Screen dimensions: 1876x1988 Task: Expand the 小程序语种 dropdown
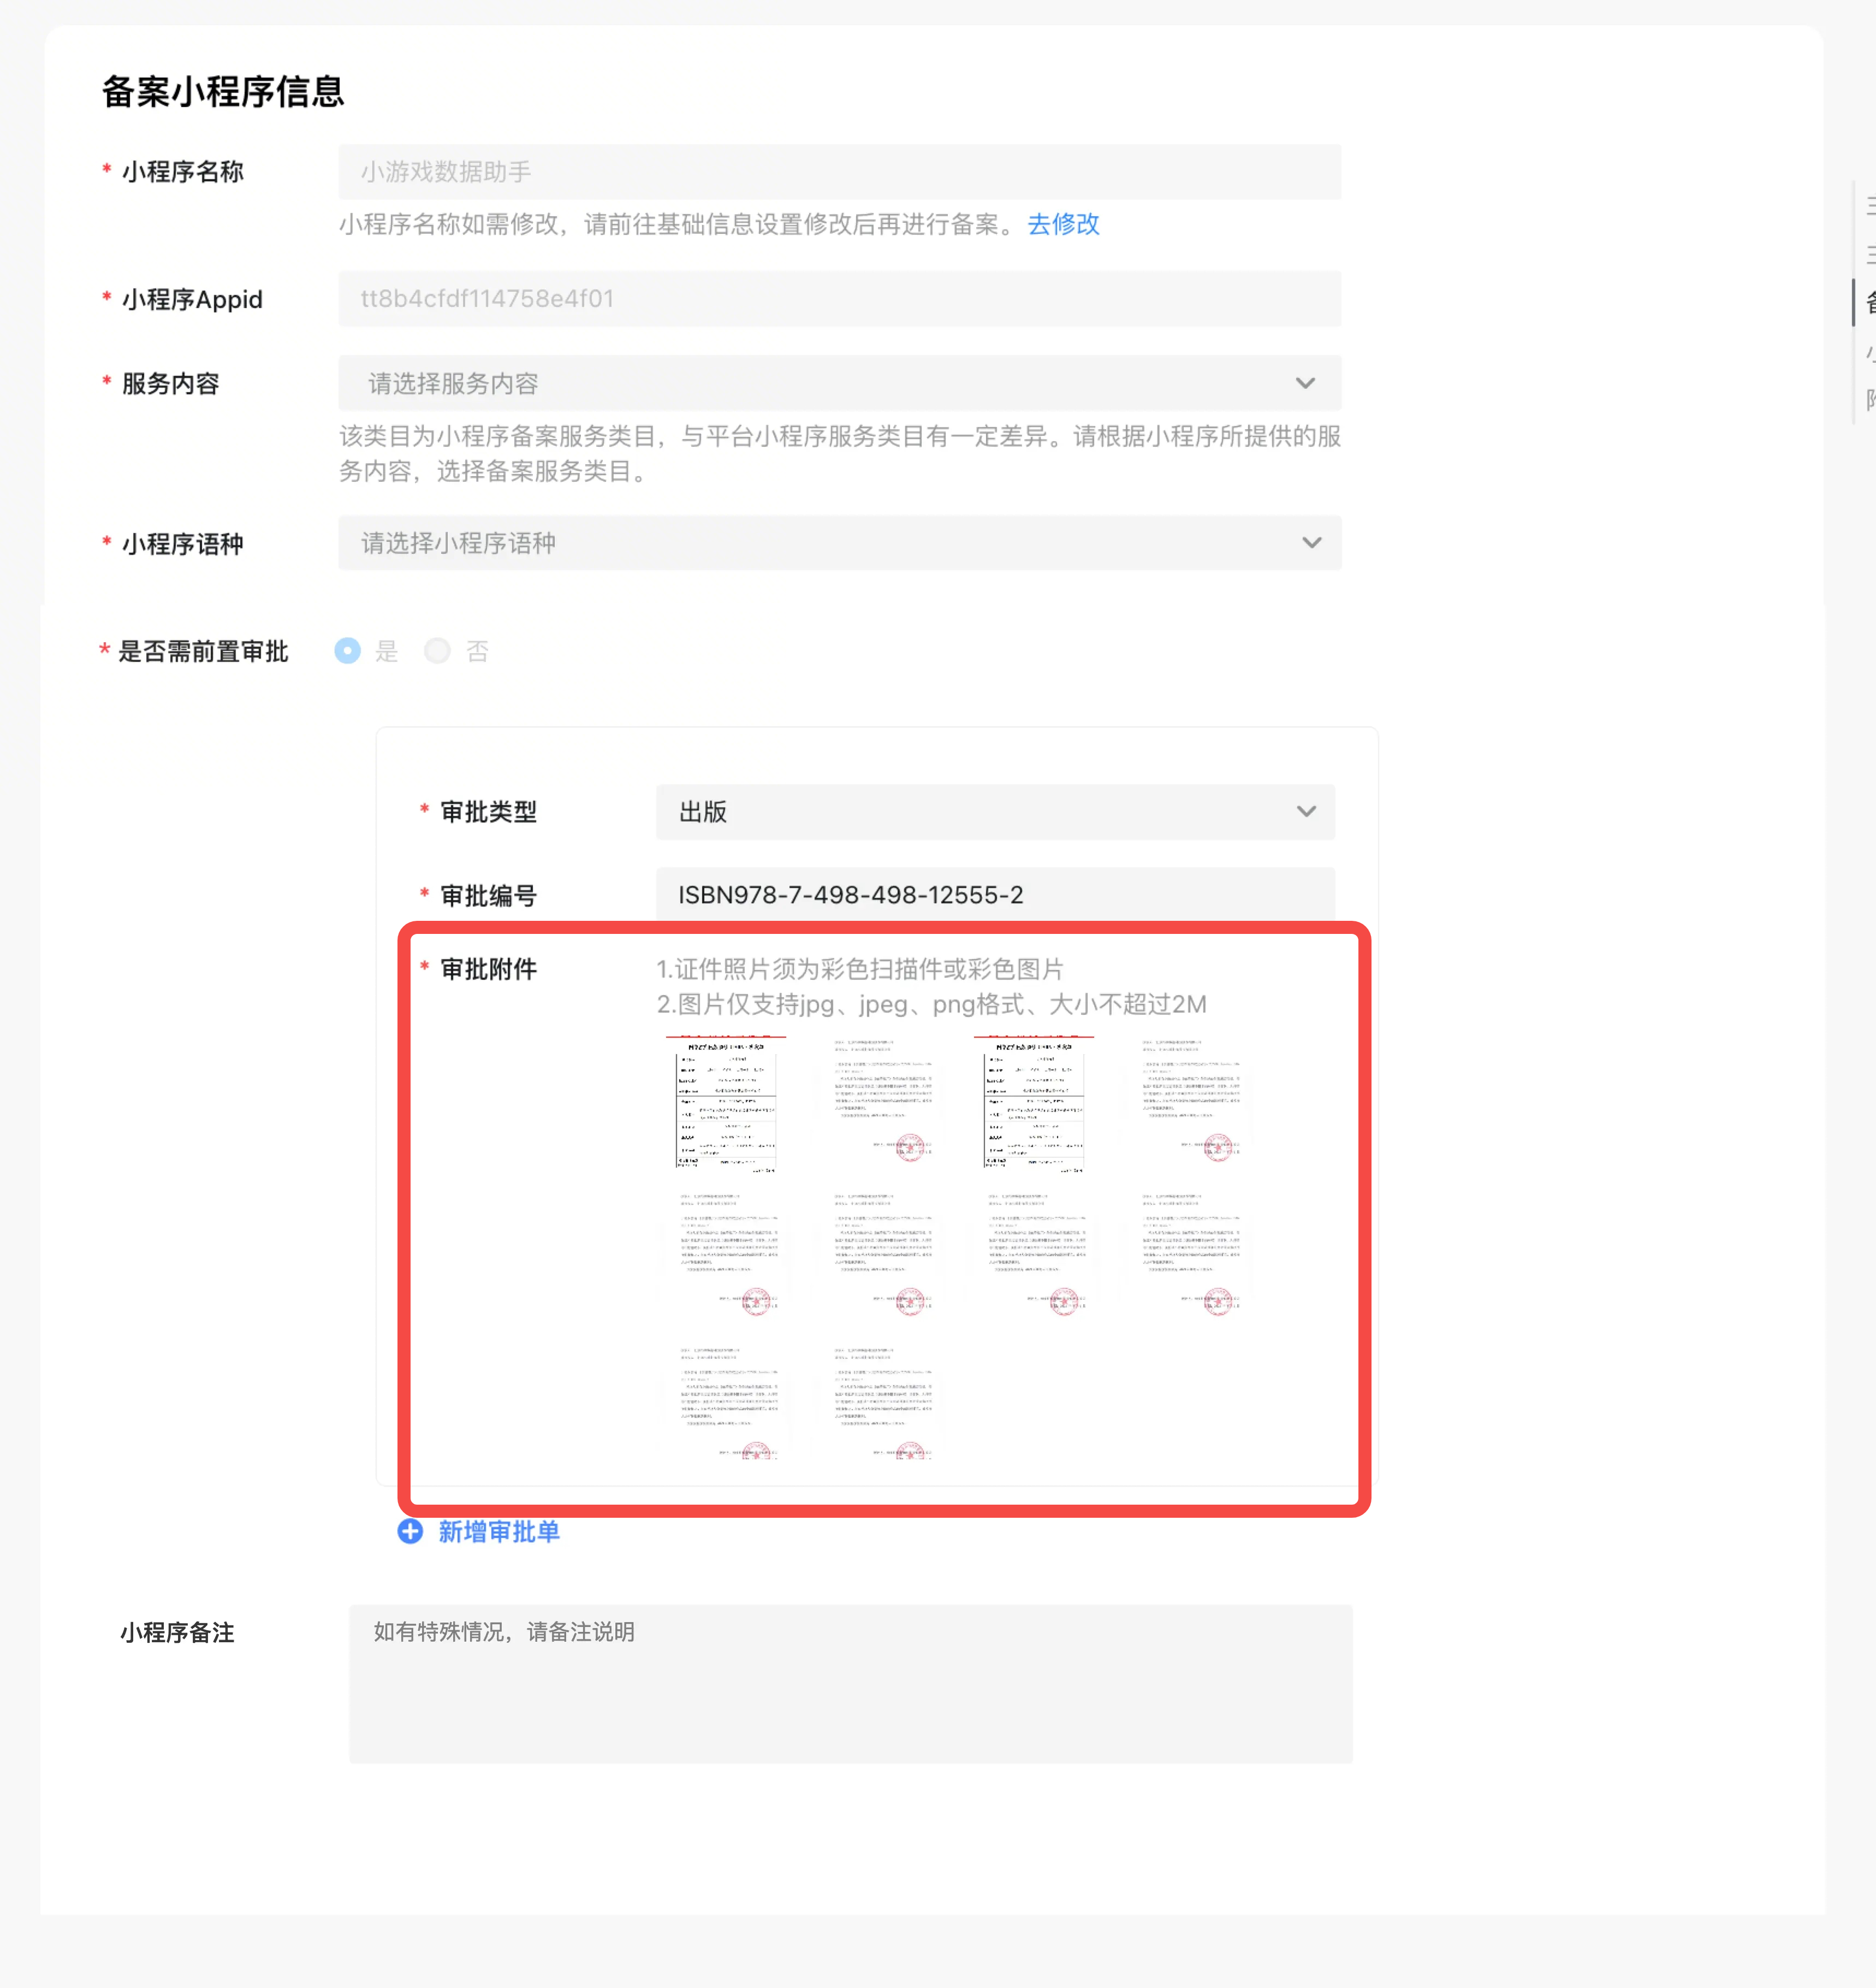click(839, 542)
